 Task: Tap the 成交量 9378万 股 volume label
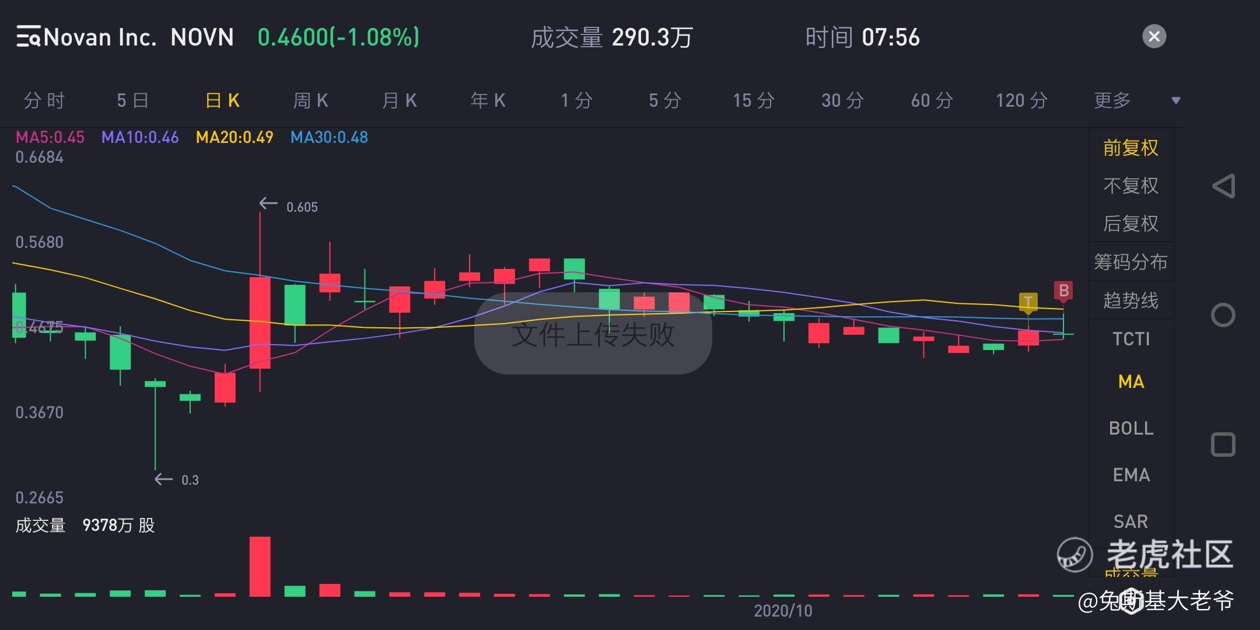[x=85, y=526]
